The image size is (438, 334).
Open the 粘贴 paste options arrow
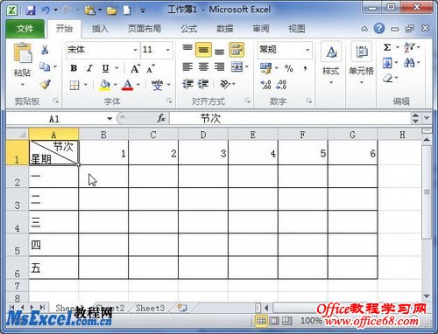[x=23, y=85]
